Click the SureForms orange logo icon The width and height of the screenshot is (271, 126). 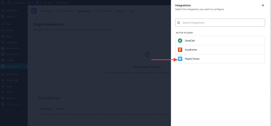pyautogui.click(x=180, y=50)
